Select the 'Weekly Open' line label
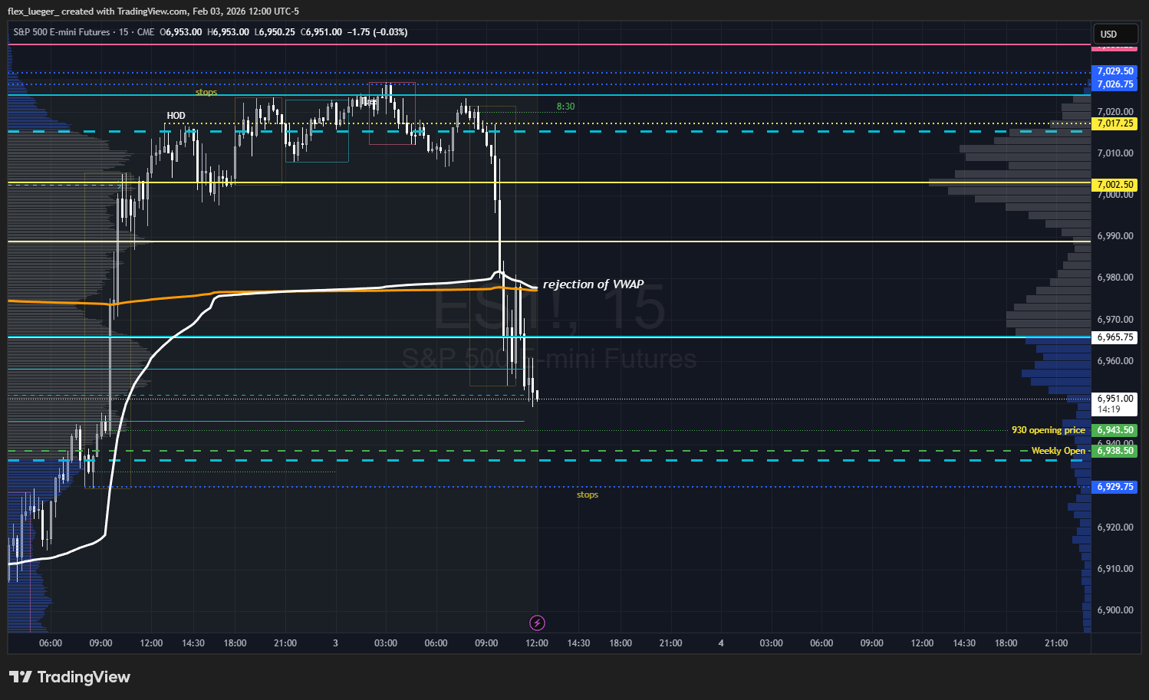 pyautogui.click(x=1058, y=451)
